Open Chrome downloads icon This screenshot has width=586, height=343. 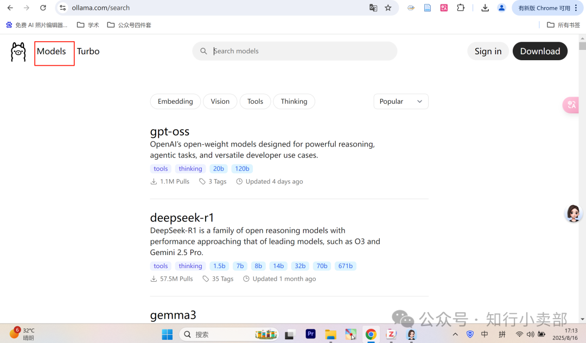(485, 8)
